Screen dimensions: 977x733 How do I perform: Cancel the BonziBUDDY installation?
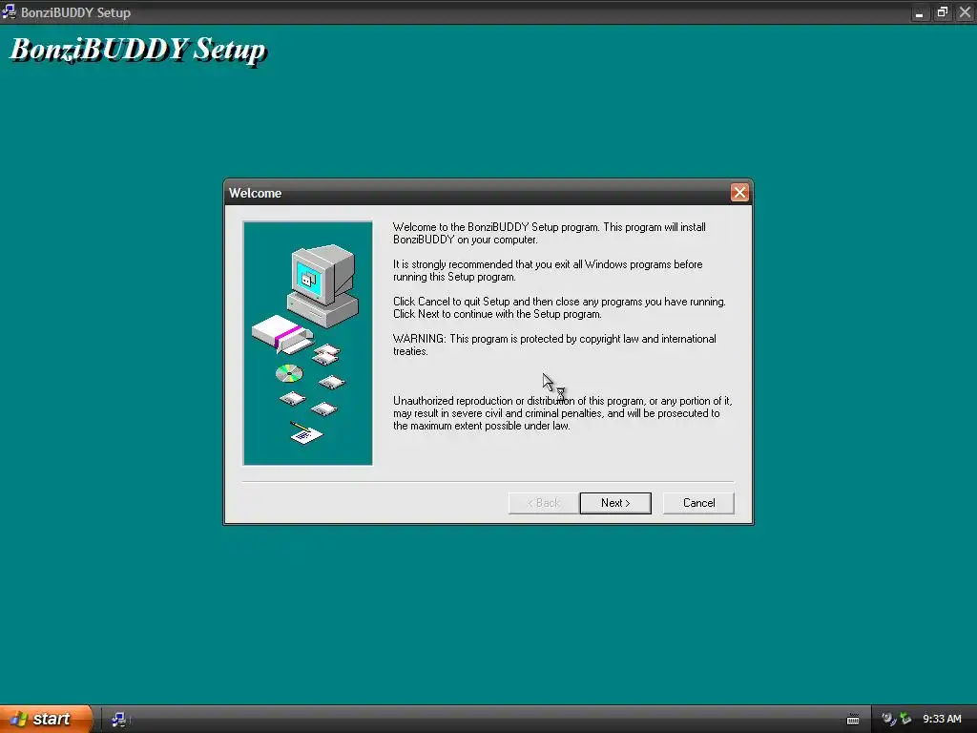(x=698, y=503)
